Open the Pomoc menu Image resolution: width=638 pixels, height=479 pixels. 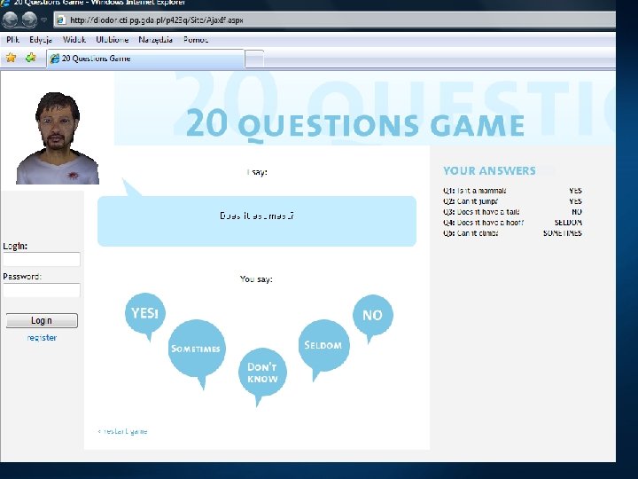(196, 40)
